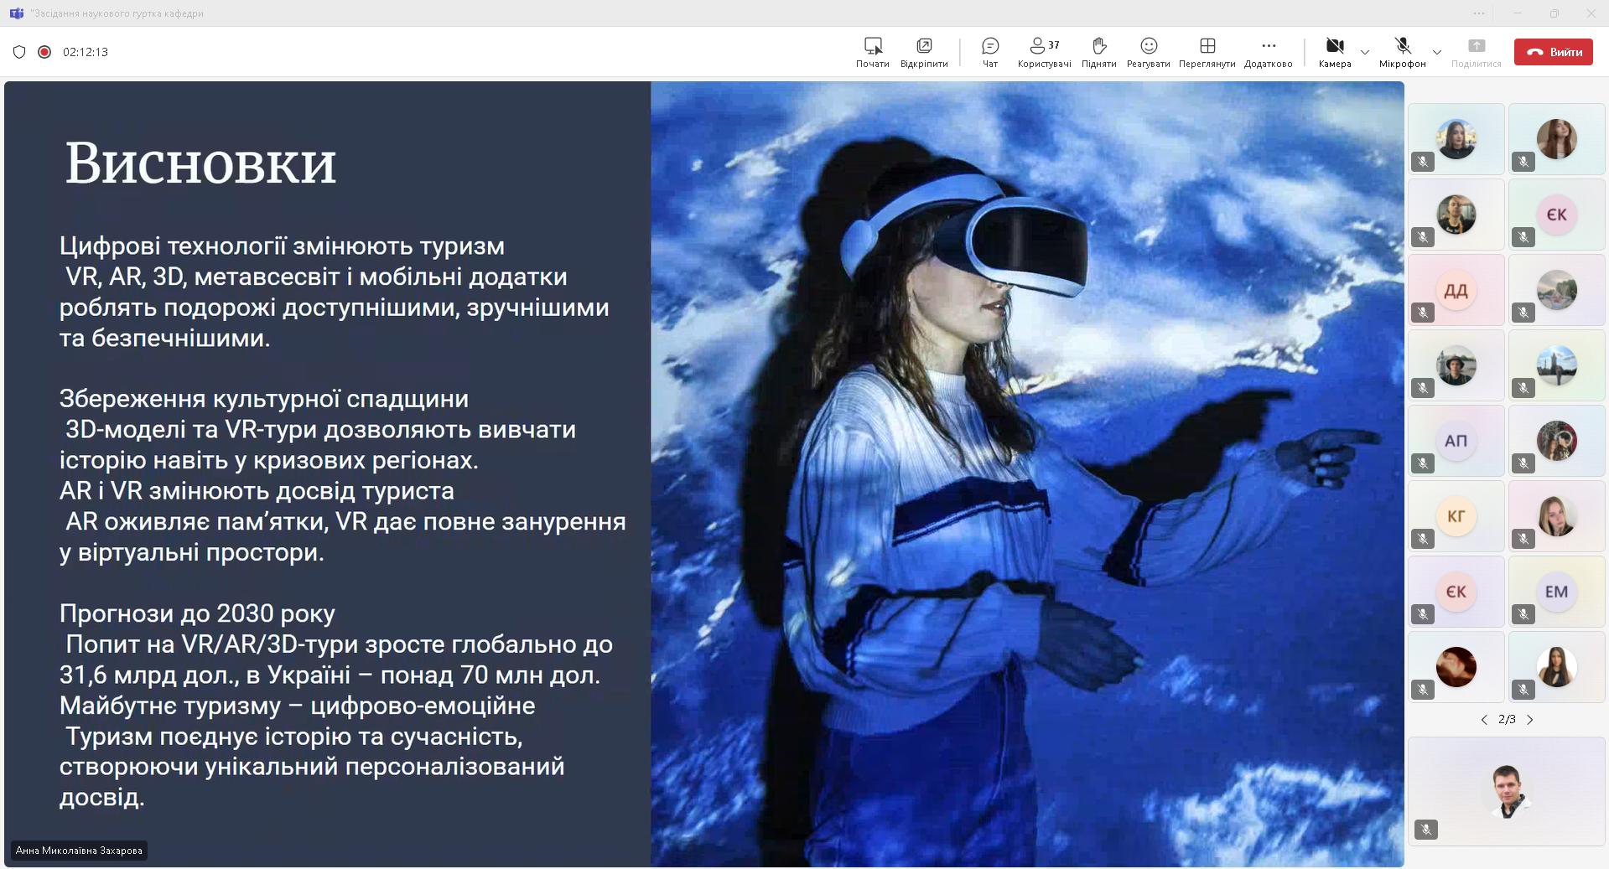Click text Прогнози до 2030 року
The image size is (1609, 869).
point(197,613)
